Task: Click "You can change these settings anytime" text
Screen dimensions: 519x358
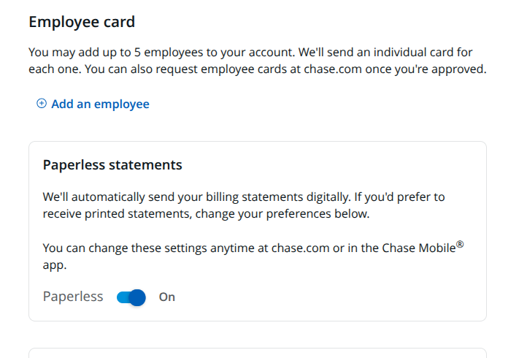Action: click(149, 248)
